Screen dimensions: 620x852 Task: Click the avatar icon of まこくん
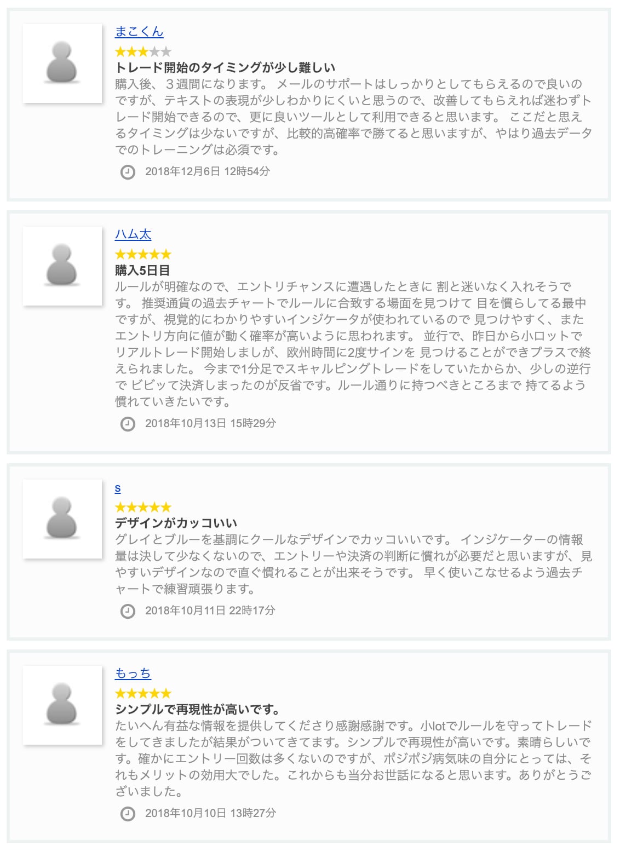(x=62, y=63)
